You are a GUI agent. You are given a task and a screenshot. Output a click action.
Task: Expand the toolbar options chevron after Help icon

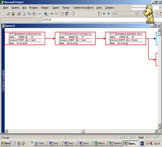click(x=99, y=14)
